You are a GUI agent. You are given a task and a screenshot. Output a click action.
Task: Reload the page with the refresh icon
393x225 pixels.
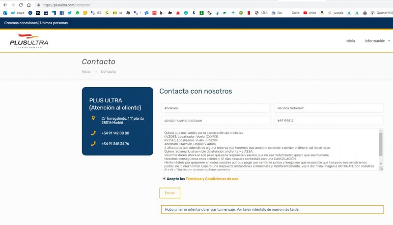click(21, 5)
